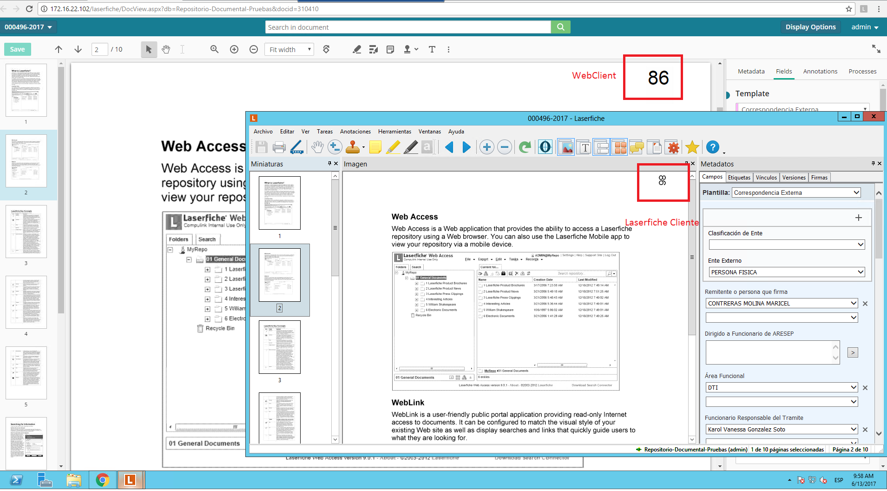Click the Search in document field

tap(408, 27)
